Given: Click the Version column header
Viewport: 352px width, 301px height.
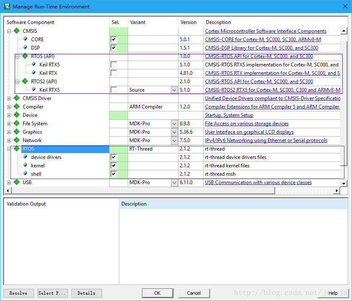Looking at the screenshot, I should 191,22.
